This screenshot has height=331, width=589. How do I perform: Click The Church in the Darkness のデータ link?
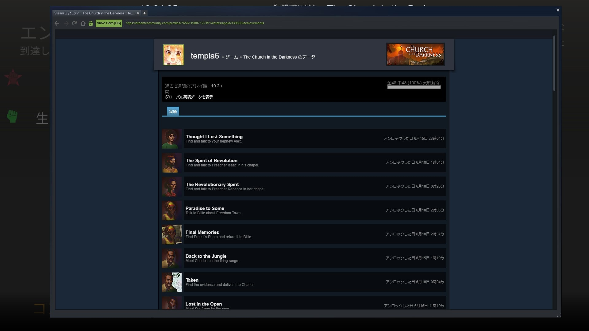[x=279, y=57]
